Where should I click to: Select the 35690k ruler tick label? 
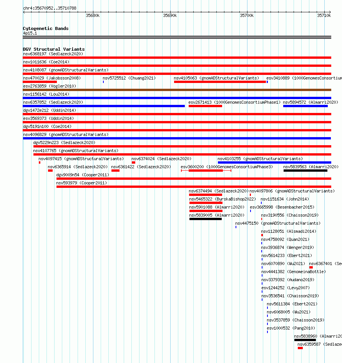pyautogui.click(x=170, y=15)
